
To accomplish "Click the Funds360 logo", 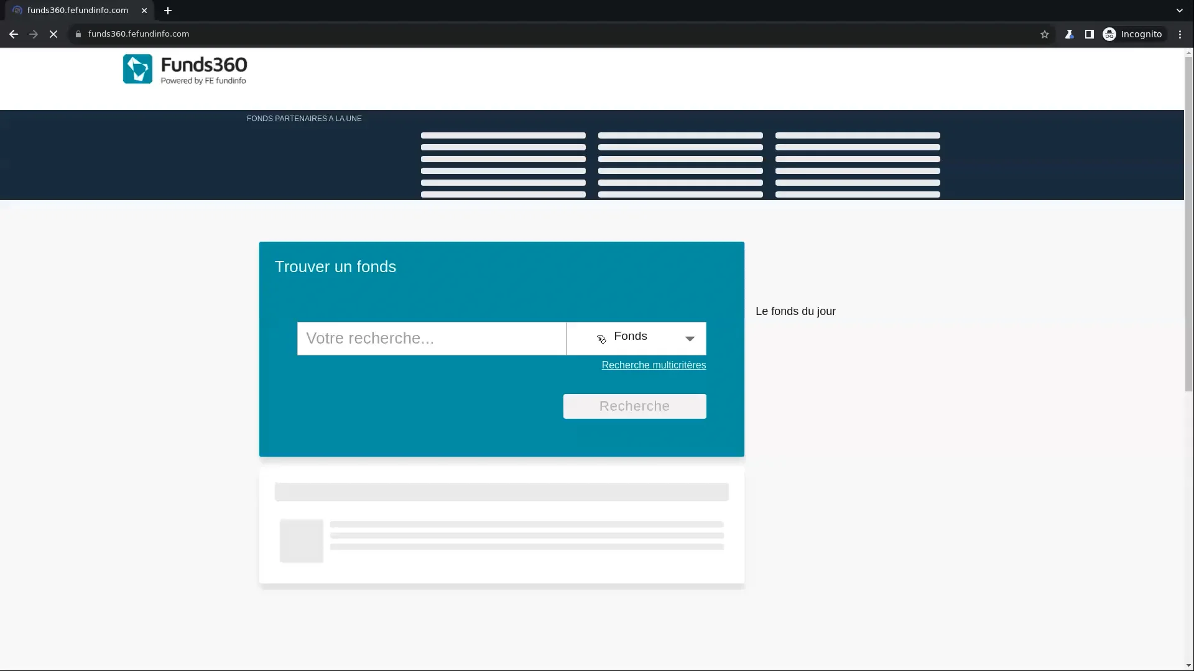I will [185, 69].
